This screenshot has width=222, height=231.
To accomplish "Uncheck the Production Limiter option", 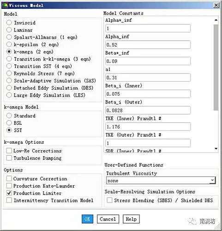I will [9, 193].
